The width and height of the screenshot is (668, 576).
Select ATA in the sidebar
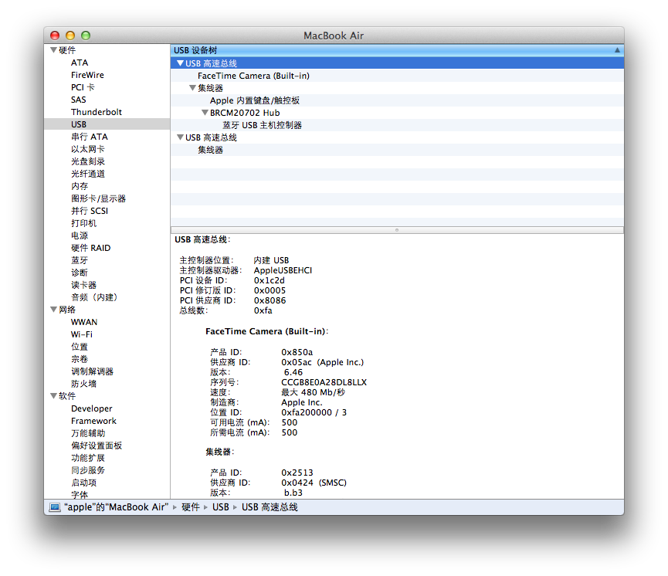[80, 63]
